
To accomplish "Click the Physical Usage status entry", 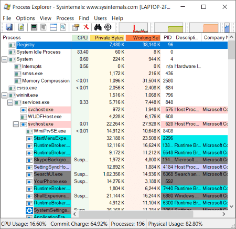I will (175, 224).
